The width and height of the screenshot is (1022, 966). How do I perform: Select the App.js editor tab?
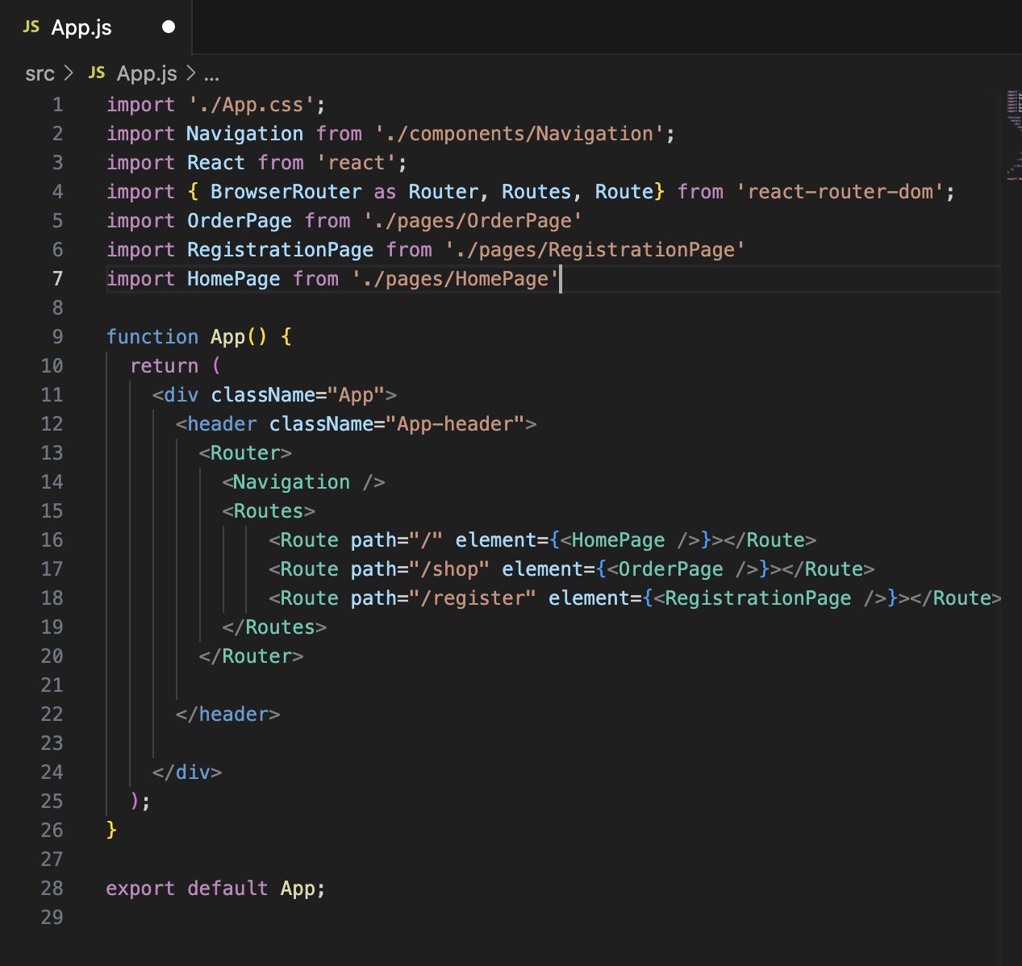point(81,27)
